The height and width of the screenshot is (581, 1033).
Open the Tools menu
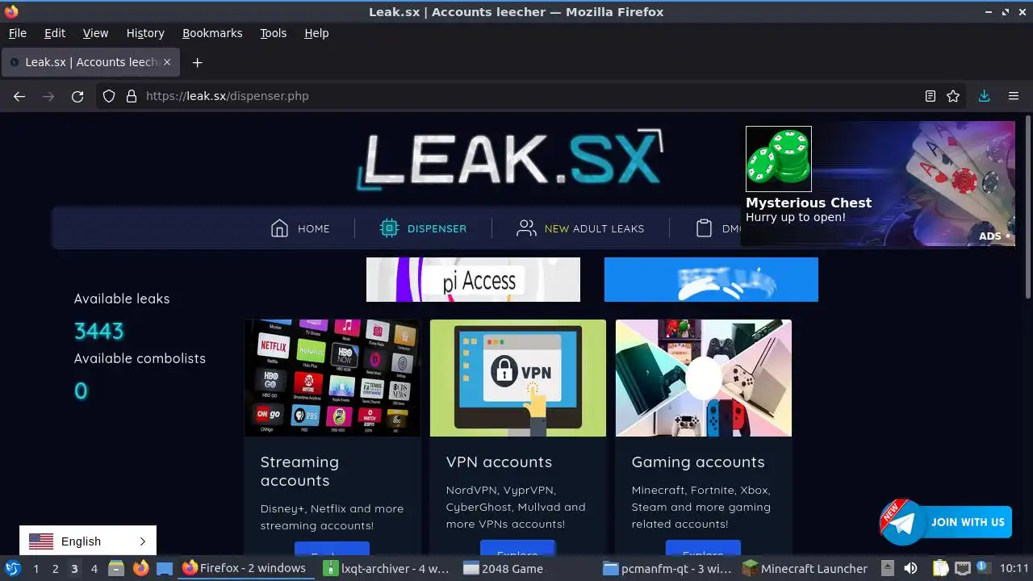(x=274, y=33)
